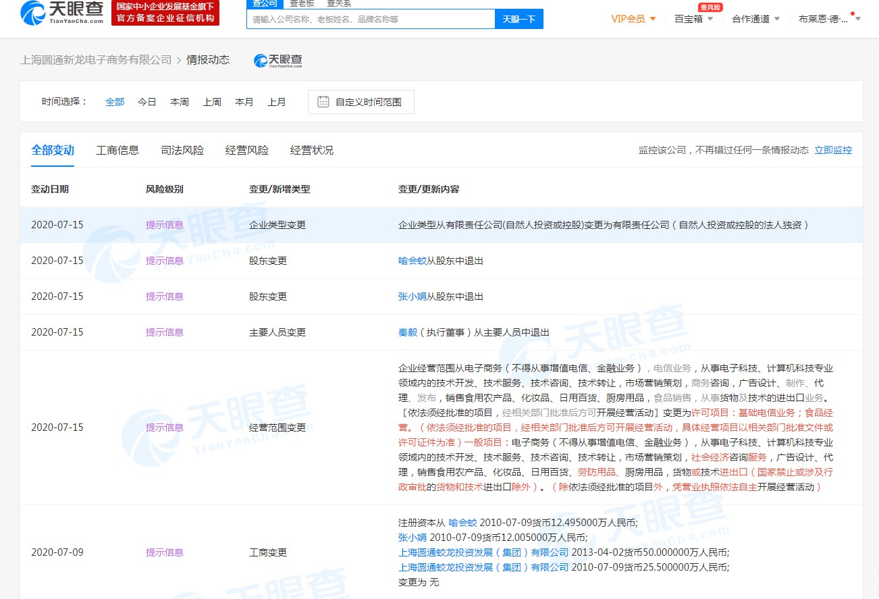
Task: Expand the 百宝箱 dropdown menu
Action: tap(694, 19)
